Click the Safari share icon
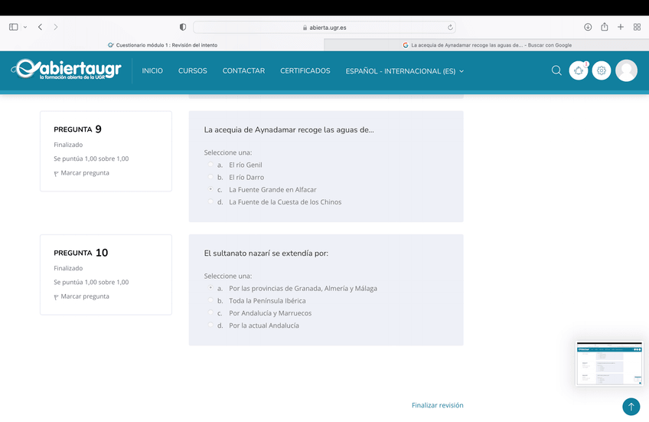 [605, 27]
